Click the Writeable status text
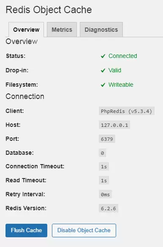Viewport: 163px width, 247px height. tap(121, 85)
